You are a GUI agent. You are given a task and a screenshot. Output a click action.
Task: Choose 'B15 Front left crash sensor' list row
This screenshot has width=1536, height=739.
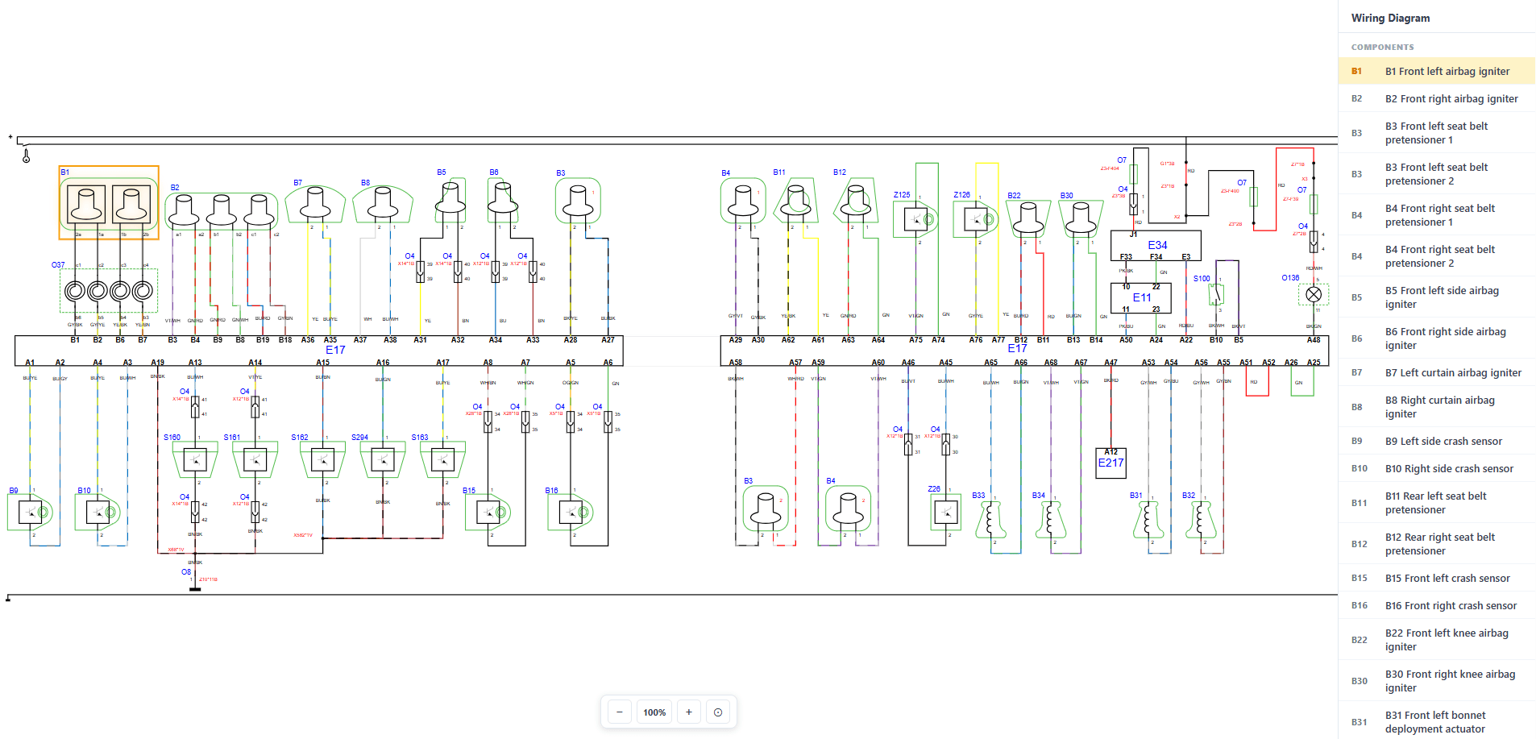(1437, 578)
